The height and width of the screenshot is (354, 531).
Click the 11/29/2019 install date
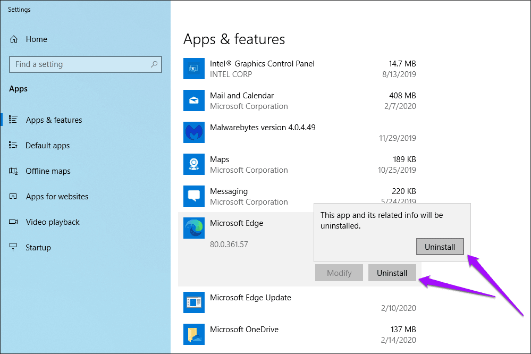point(397,138)
